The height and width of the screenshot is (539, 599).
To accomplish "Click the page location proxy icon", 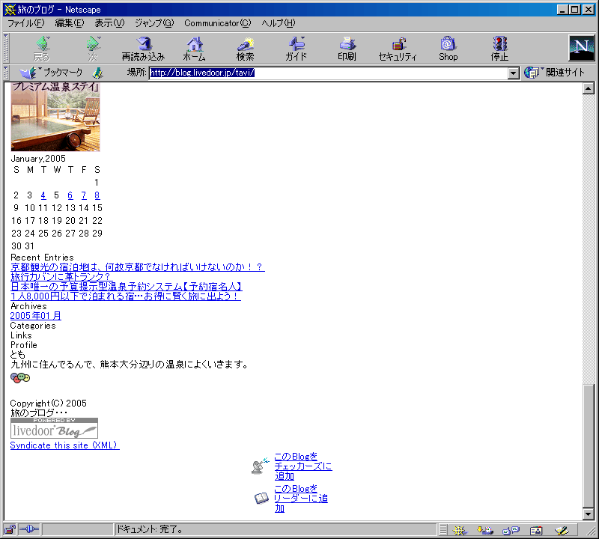I will pyautogui.click(x=98, y=73).
